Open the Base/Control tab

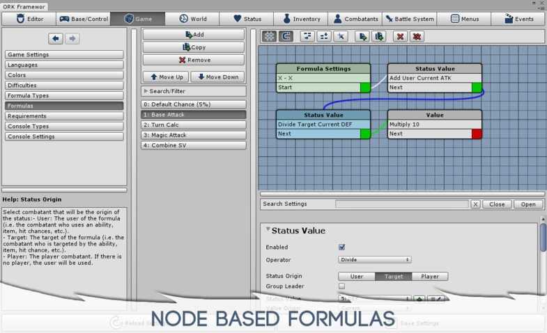[x=84, y=19]
